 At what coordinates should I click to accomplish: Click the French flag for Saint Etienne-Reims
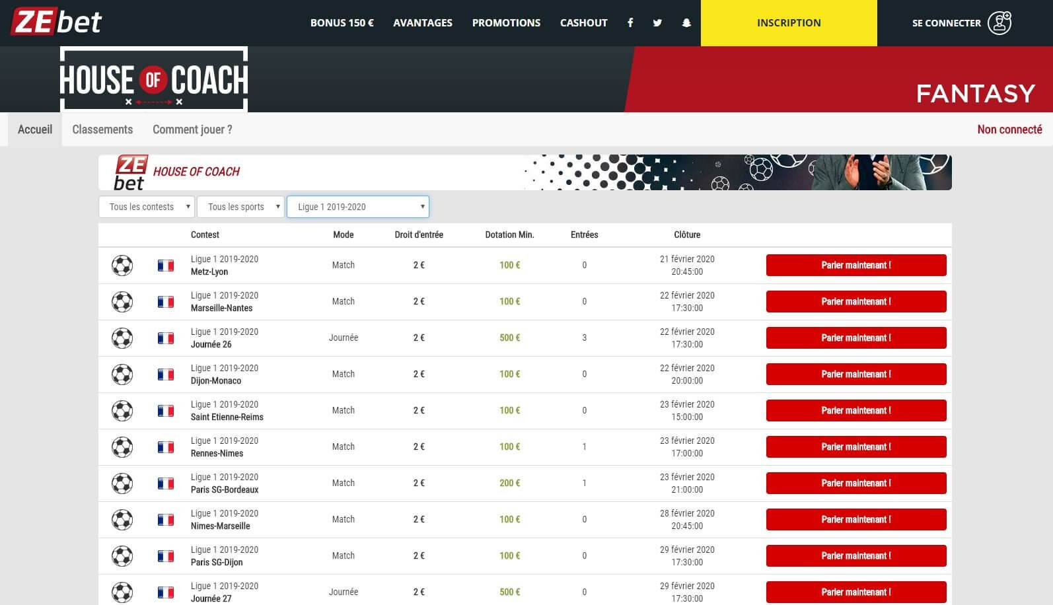tap(166, 411)
